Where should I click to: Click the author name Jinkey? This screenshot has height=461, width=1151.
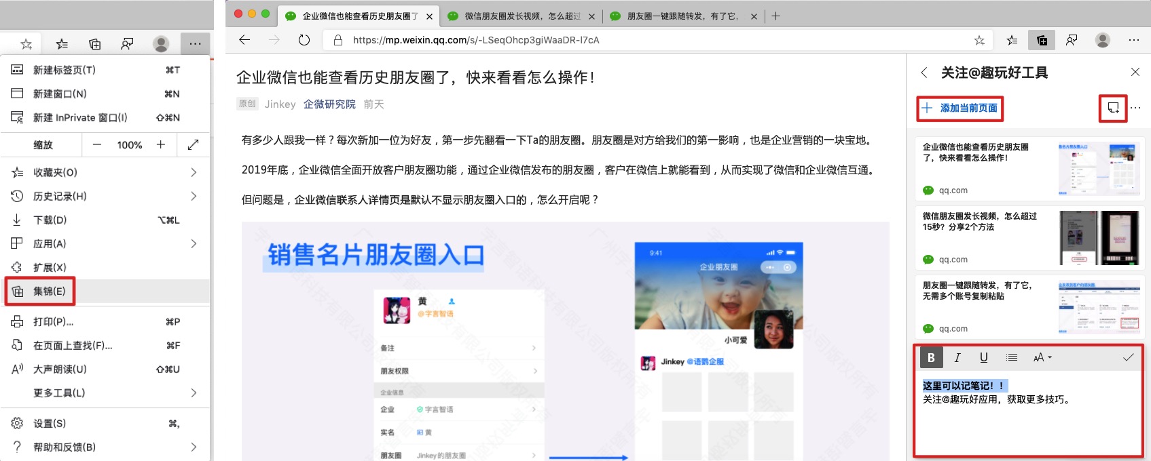point(280,104)
